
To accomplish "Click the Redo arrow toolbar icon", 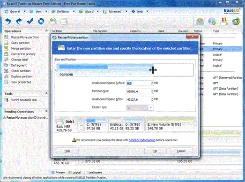I will 19,21.
